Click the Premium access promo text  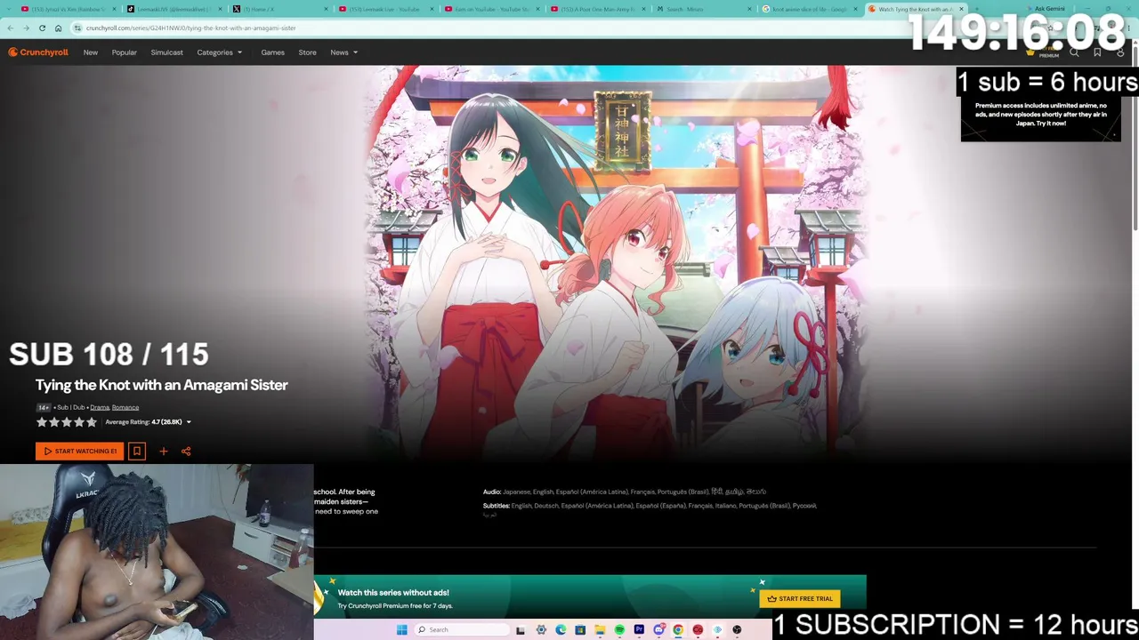pyautogui.click(x=1040, y=115)
